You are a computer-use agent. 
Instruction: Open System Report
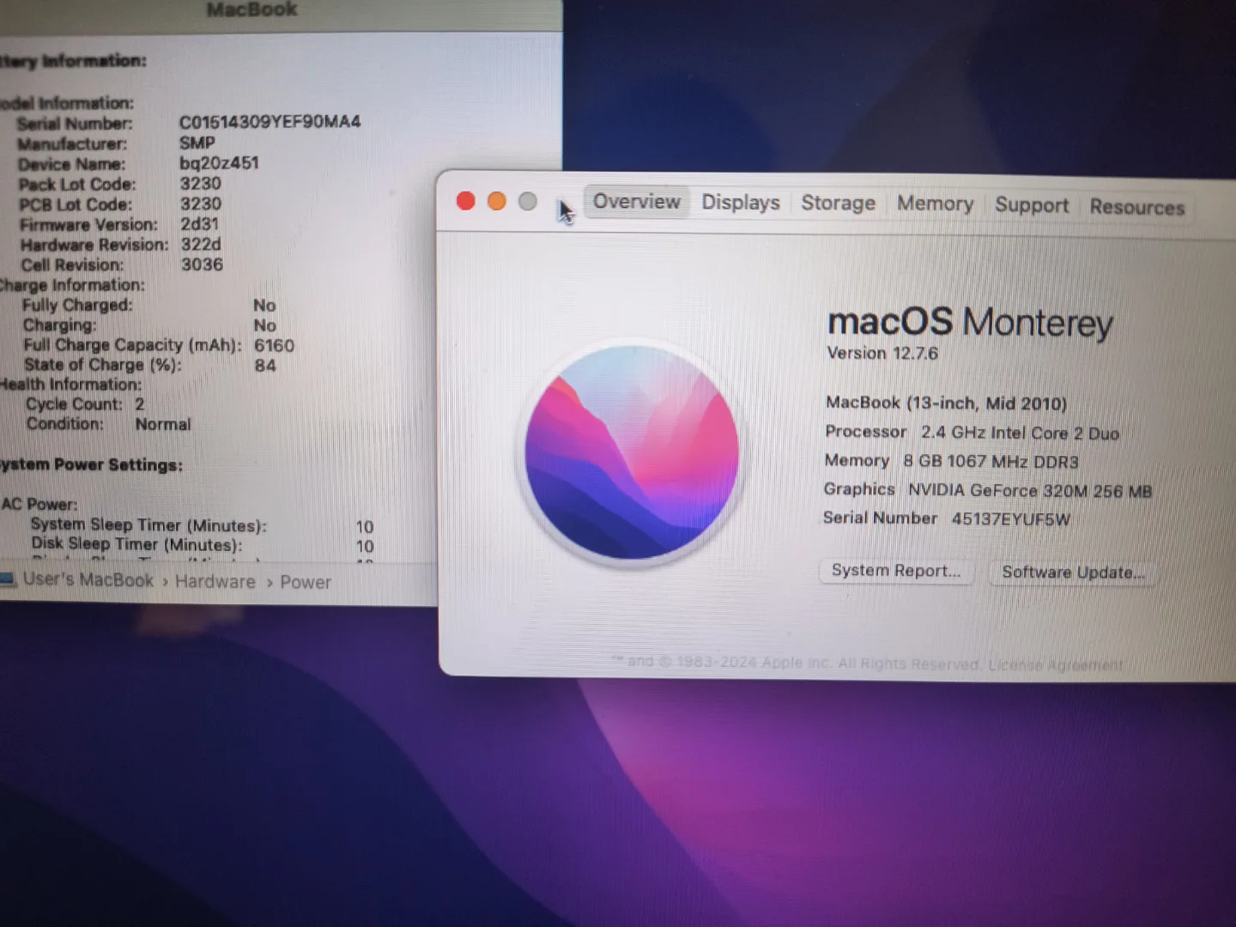point(896,571)
